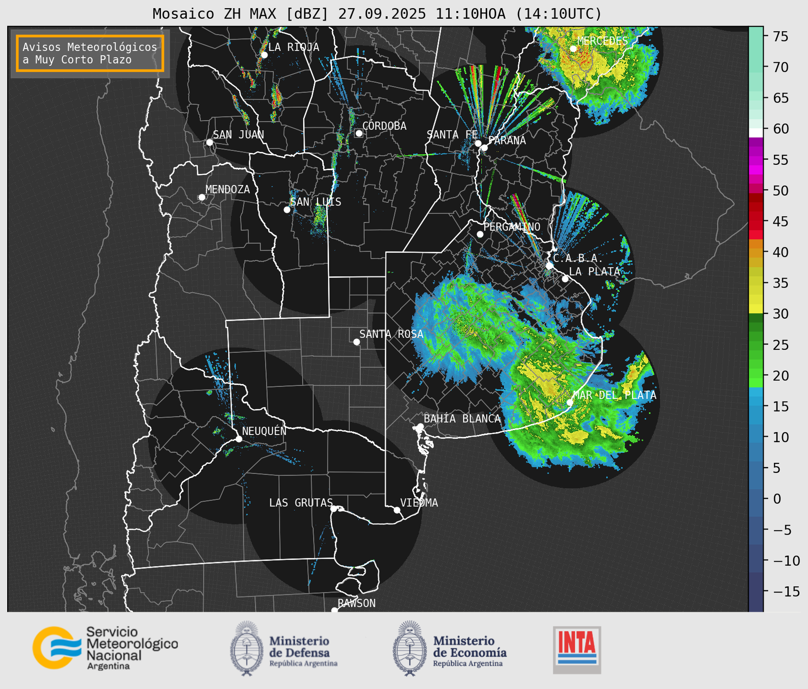The width and height of the screenshot is (808, 689).
Task: Click the MERCEDES city marker dot
Action: coord(573,48)
